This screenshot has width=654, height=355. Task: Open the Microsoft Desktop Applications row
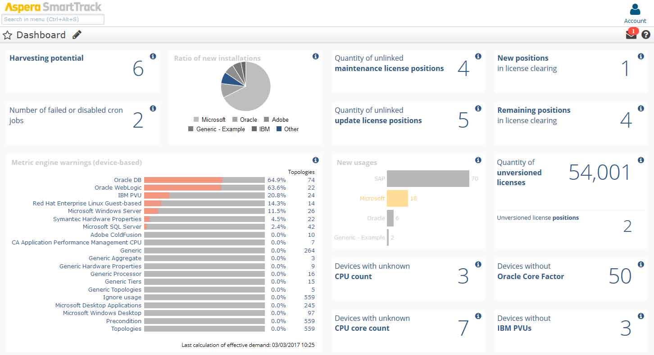pyautogui.click(x=98, y=305)
